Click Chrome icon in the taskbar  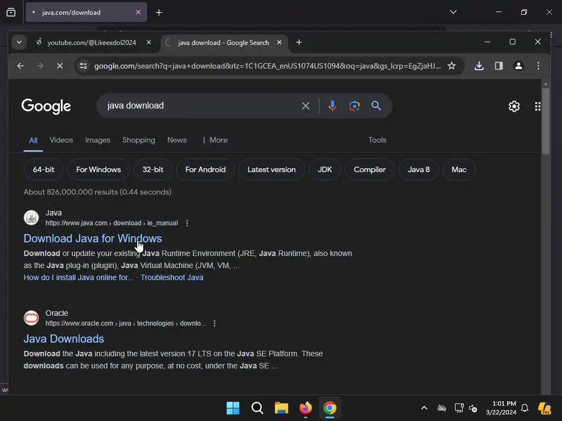tap(330, 408)
